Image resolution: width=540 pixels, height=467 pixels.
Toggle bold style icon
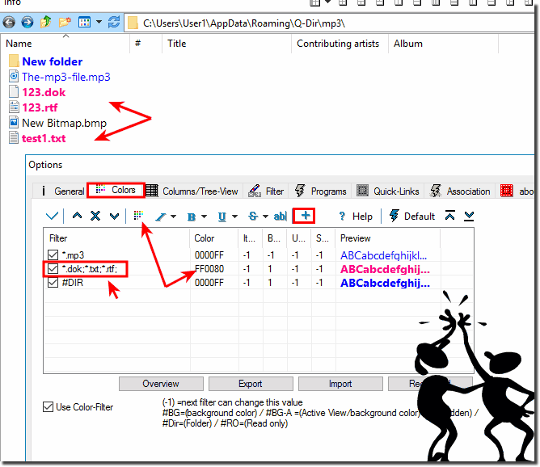coord(192,217)
